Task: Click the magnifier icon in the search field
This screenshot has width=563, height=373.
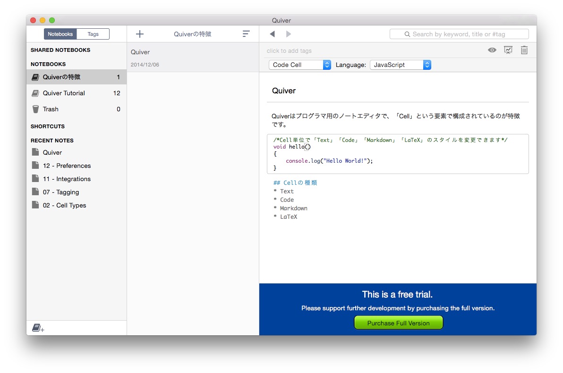Action: [407, 34]
